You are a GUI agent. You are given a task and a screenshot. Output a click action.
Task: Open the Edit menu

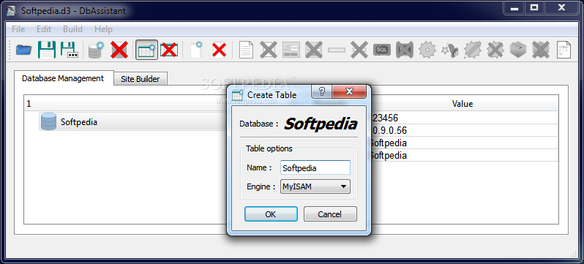point(44,29)
